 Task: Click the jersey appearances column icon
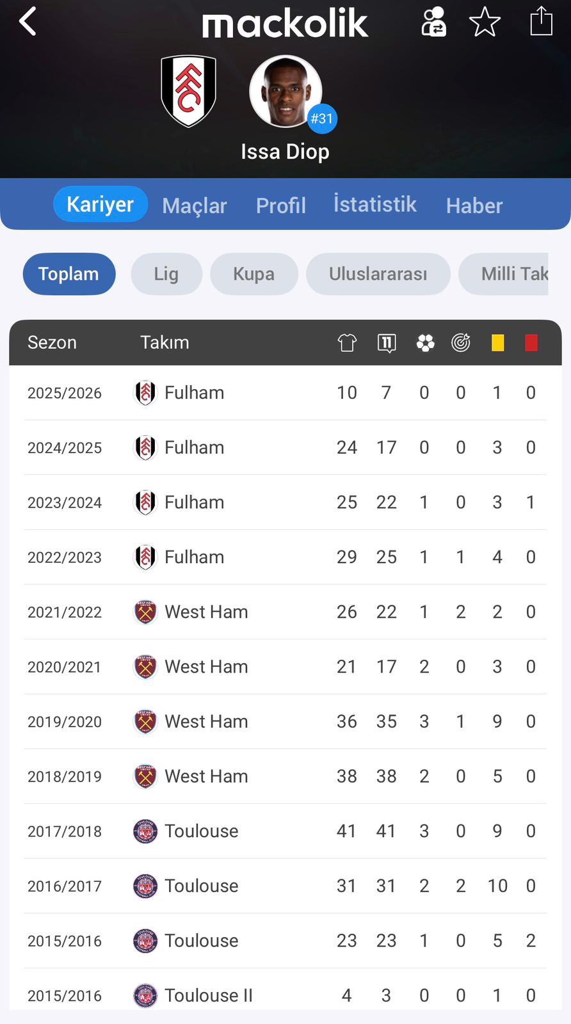[347, 343]
